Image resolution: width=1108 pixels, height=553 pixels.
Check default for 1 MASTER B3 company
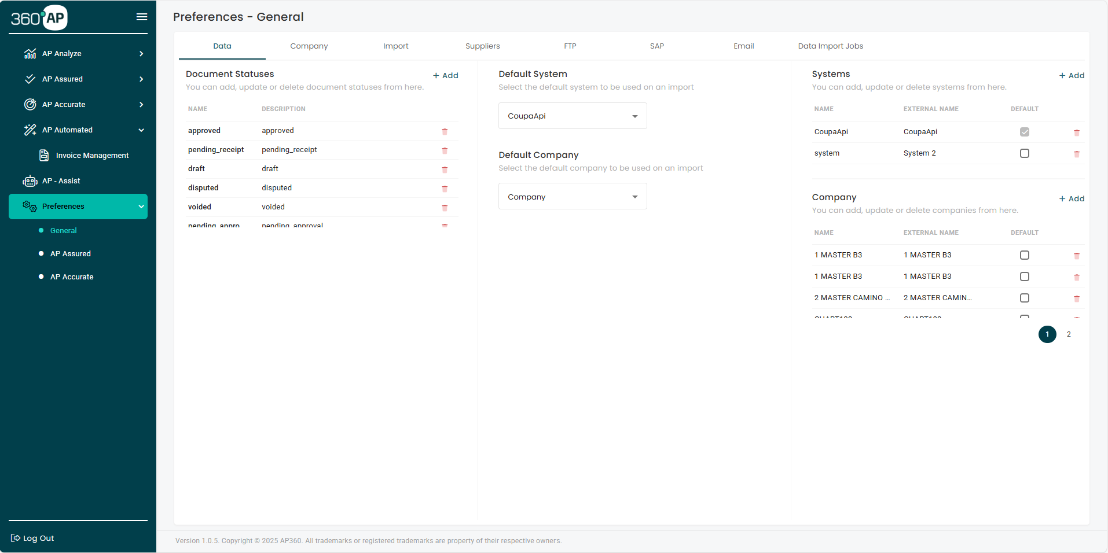pyautogui.click(x=1024, y=255)
